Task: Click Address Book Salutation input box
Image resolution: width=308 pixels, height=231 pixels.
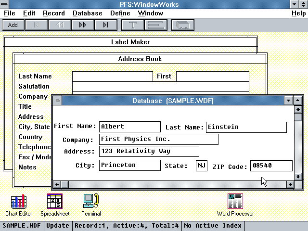Action: pos(161,87)
